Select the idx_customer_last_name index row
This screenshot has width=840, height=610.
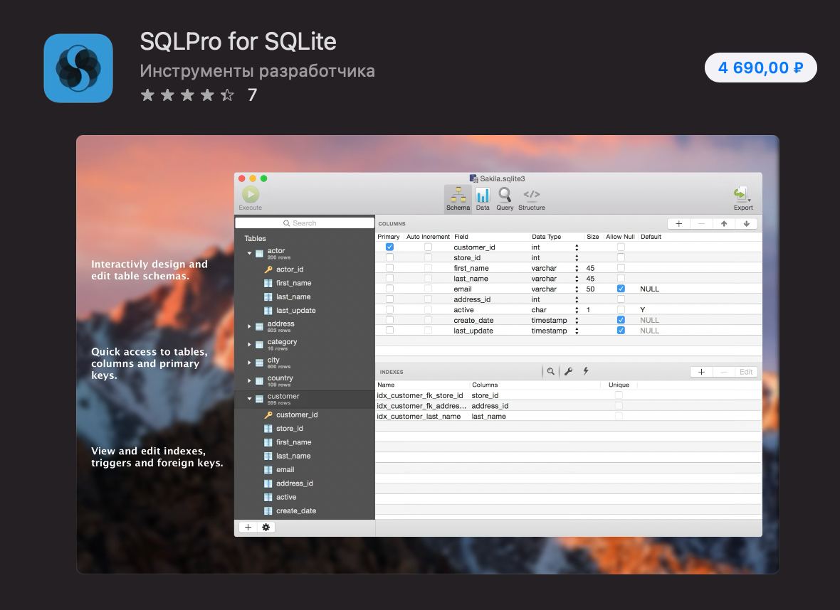click(568, 417)
